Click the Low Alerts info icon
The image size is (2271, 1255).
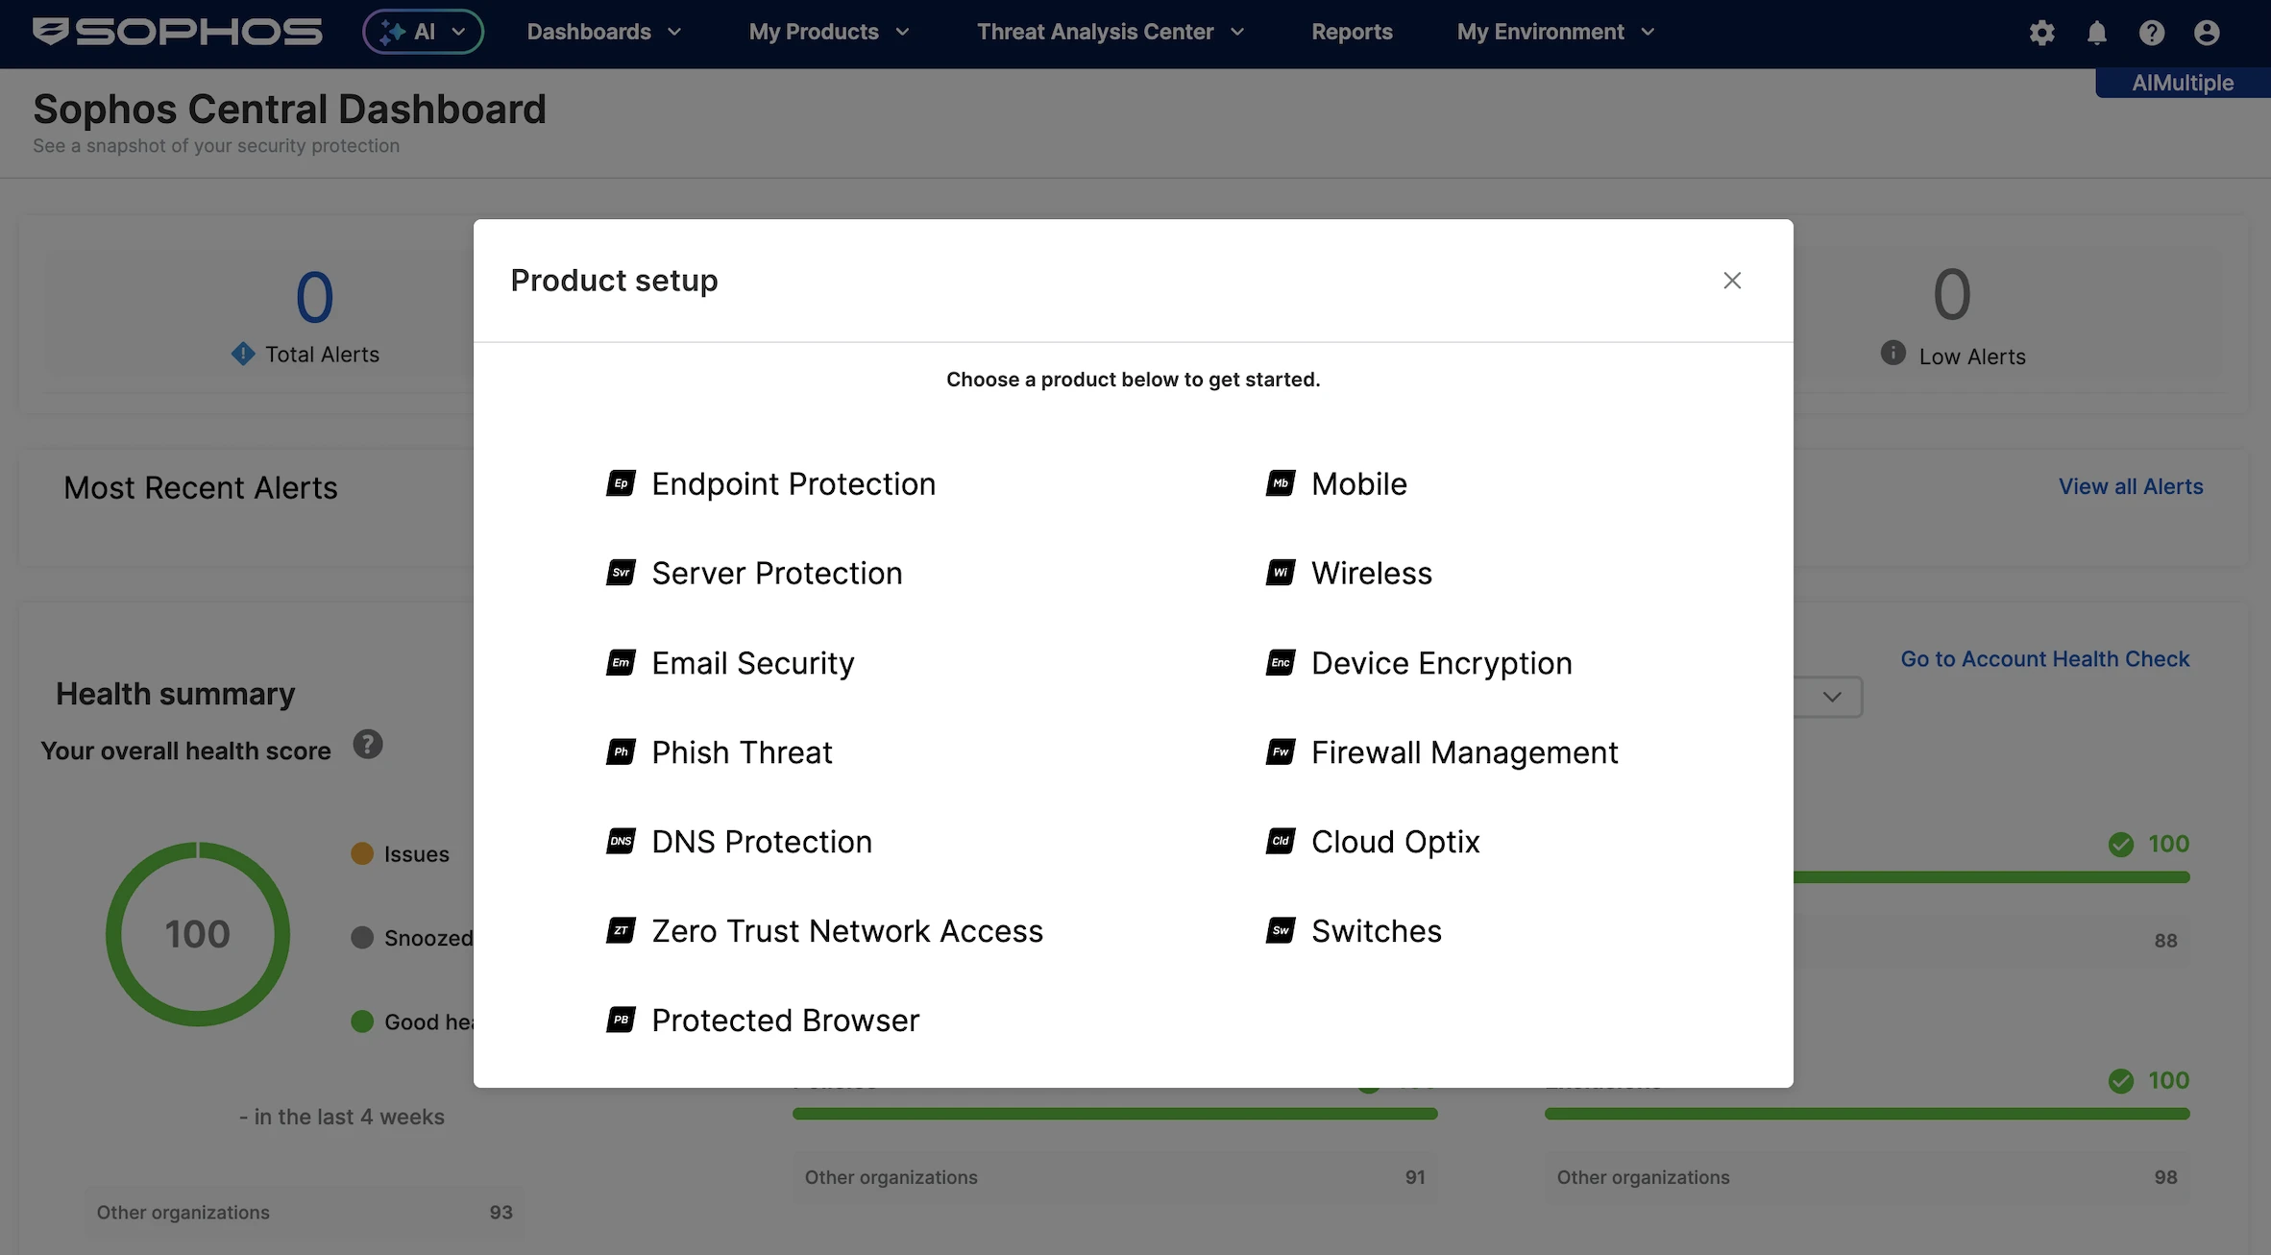click(1892, 353)
